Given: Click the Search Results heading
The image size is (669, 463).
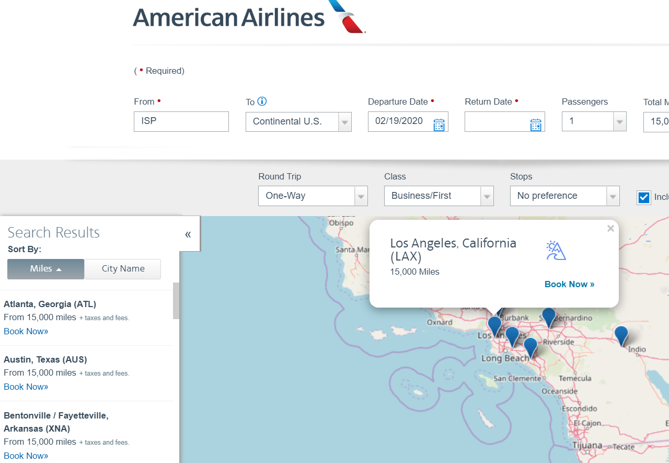Looking at the screenshot, I should (53, 232).
